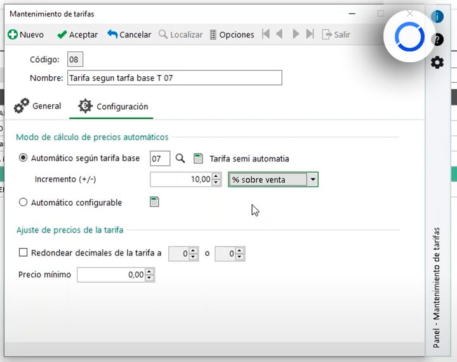Click the Aceptar green checkmark icon
The height and width of the screenshot is (362, 457).
pos(62,35)
